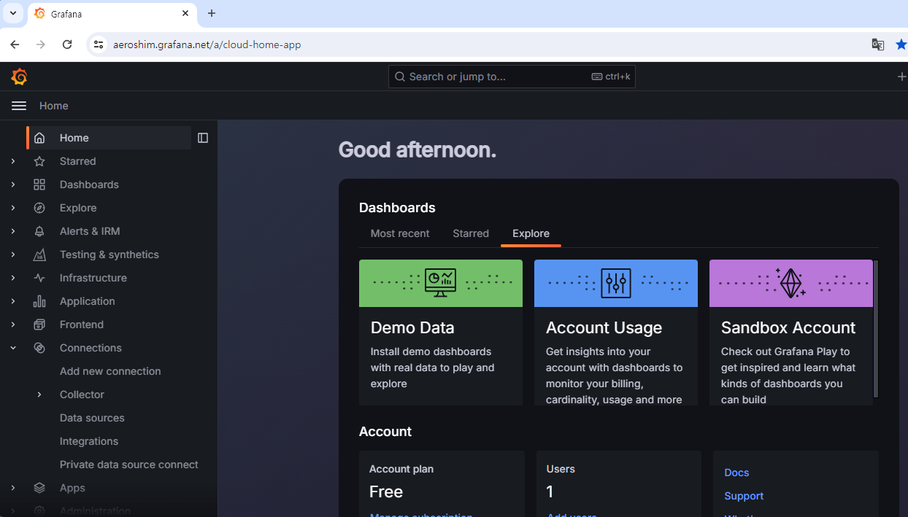908x517 pixels.
Task: Click the 'Good afternoon.' greeting
Action: [418, 150]
